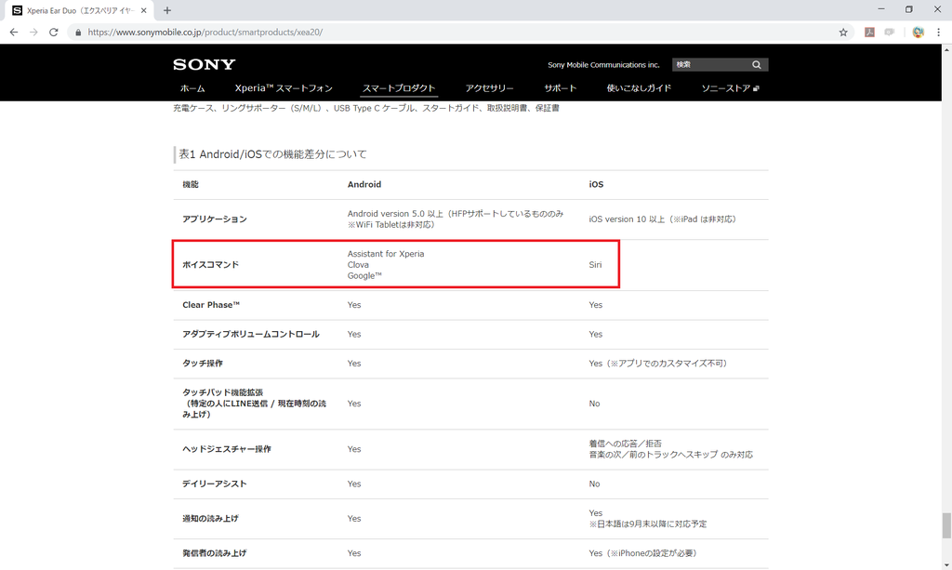Click the scrollbar up arrow
The image size is (952, 570).
945,49
